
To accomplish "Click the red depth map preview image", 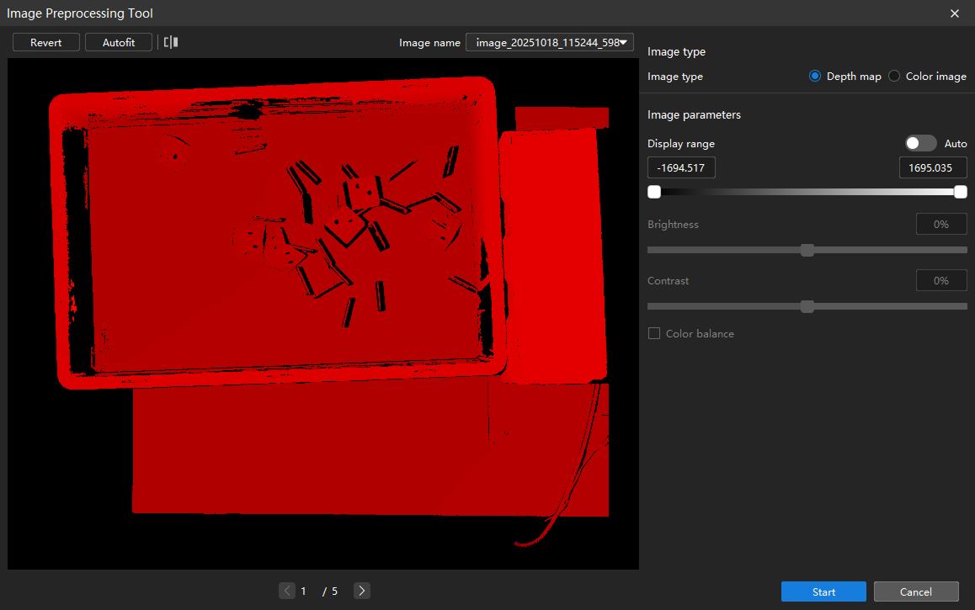I will pos(323,314).
